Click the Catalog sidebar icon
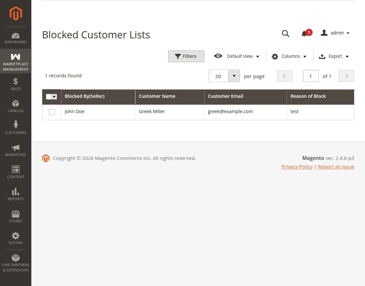The width and height of the screenshot is (365, 286). point(15,104)
